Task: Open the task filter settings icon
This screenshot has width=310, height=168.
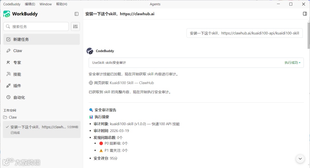Action: [75, 27]
